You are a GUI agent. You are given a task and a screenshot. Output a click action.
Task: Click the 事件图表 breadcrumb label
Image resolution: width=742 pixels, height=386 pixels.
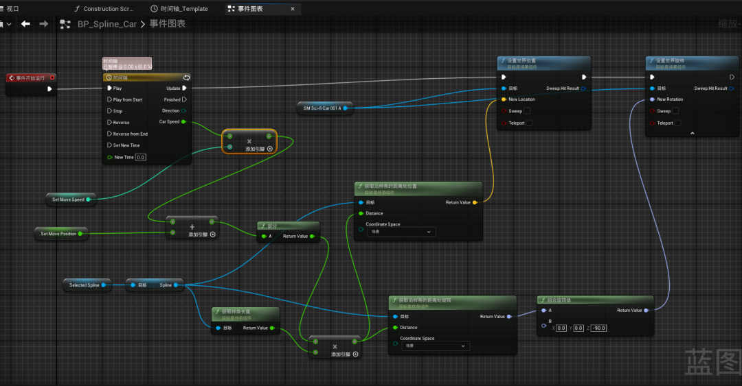(168, 23)
